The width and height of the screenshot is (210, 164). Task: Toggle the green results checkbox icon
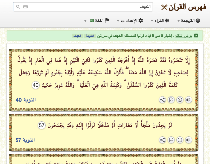pos(196,36)
